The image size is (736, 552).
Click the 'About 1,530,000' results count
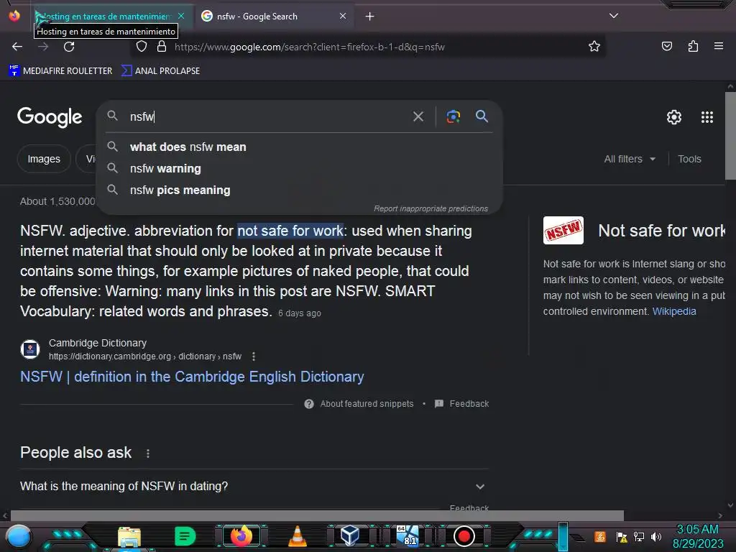57,201
